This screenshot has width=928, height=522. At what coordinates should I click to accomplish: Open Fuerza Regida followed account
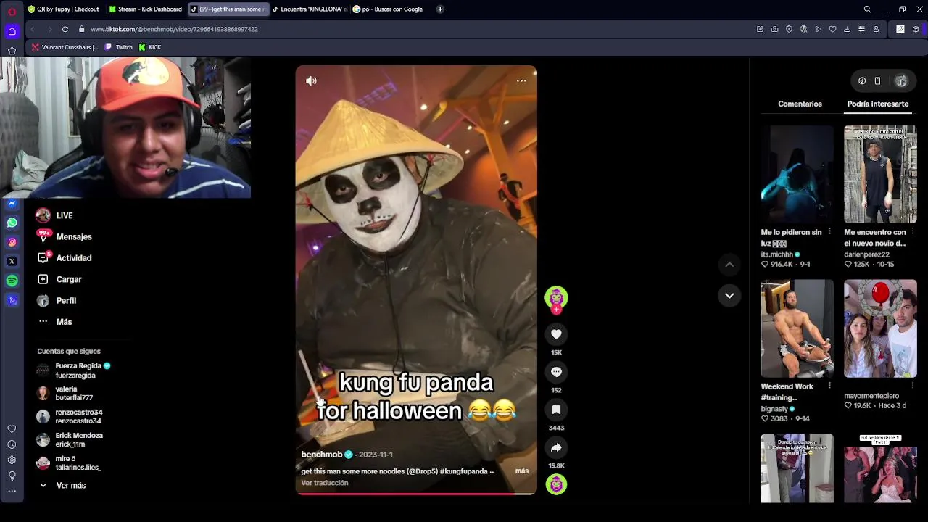[x=75, y=370]
